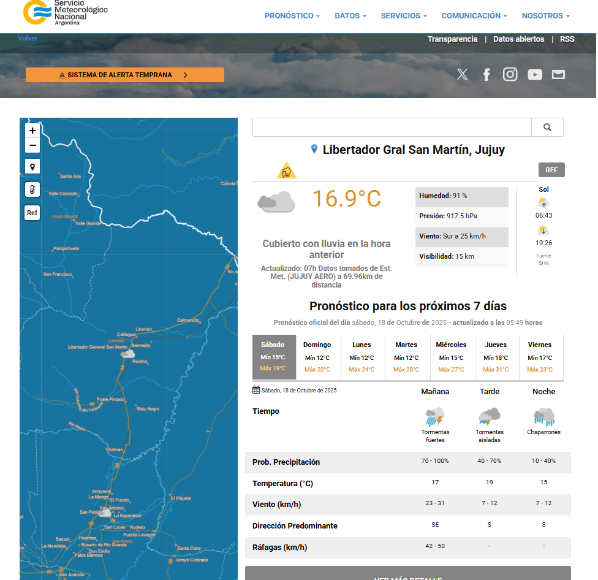The image size is (598, 580).
Task: Click the yellow storm alert triangle
Action: click(x=286, y=171)
